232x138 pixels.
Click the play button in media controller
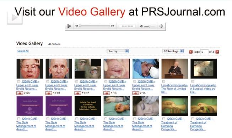coord(69,26)
